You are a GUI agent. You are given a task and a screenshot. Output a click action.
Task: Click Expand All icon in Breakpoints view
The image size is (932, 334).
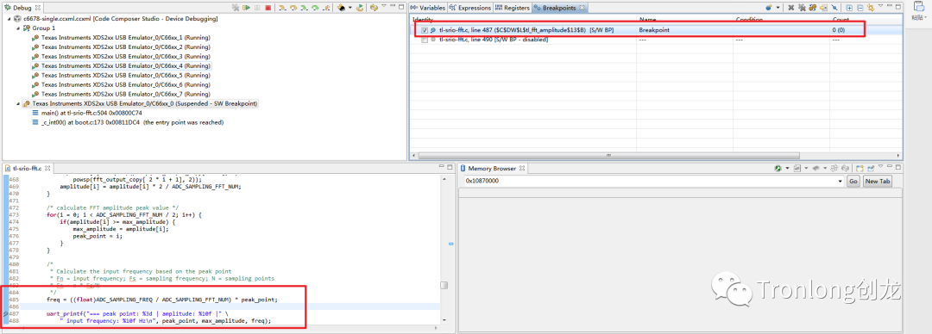(x=849, y=8)
